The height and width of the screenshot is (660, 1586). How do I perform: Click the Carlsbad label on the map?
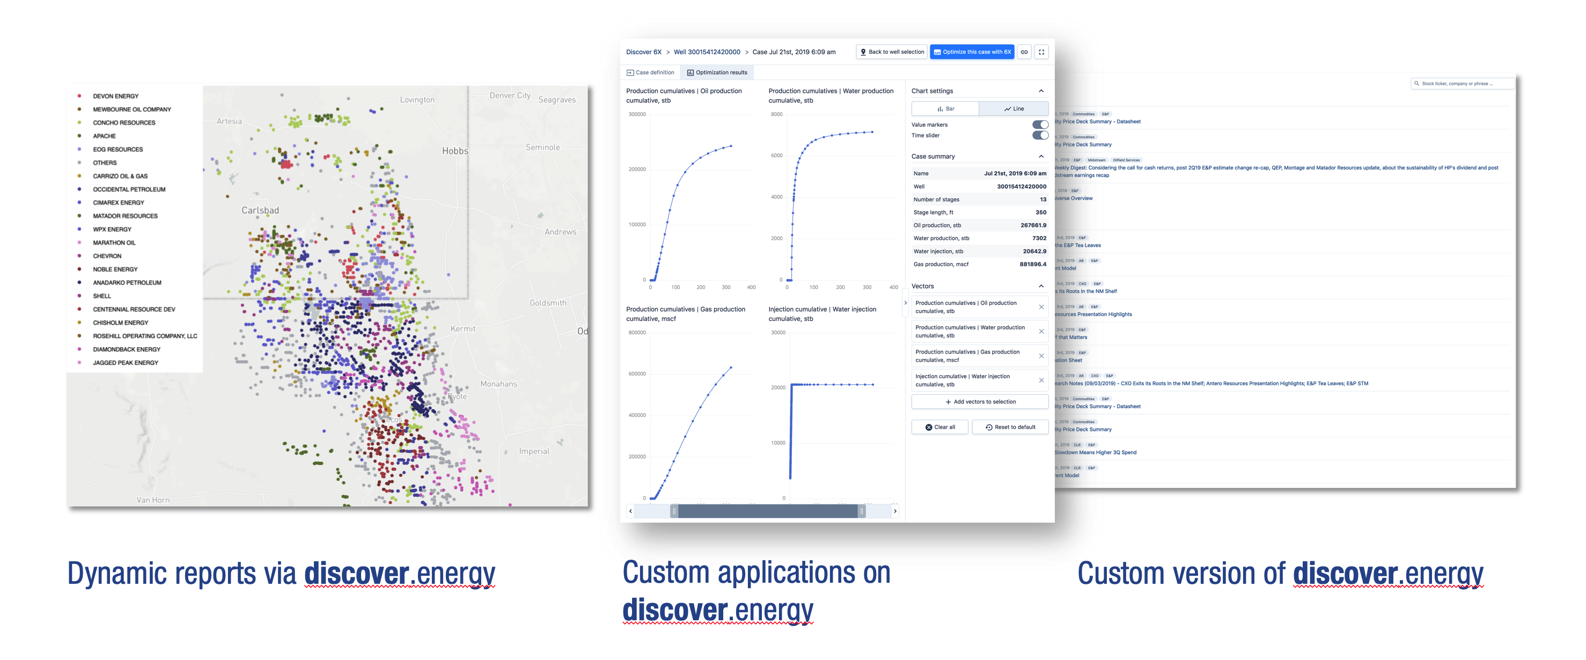pyautogui.click(x=260, y=210)
